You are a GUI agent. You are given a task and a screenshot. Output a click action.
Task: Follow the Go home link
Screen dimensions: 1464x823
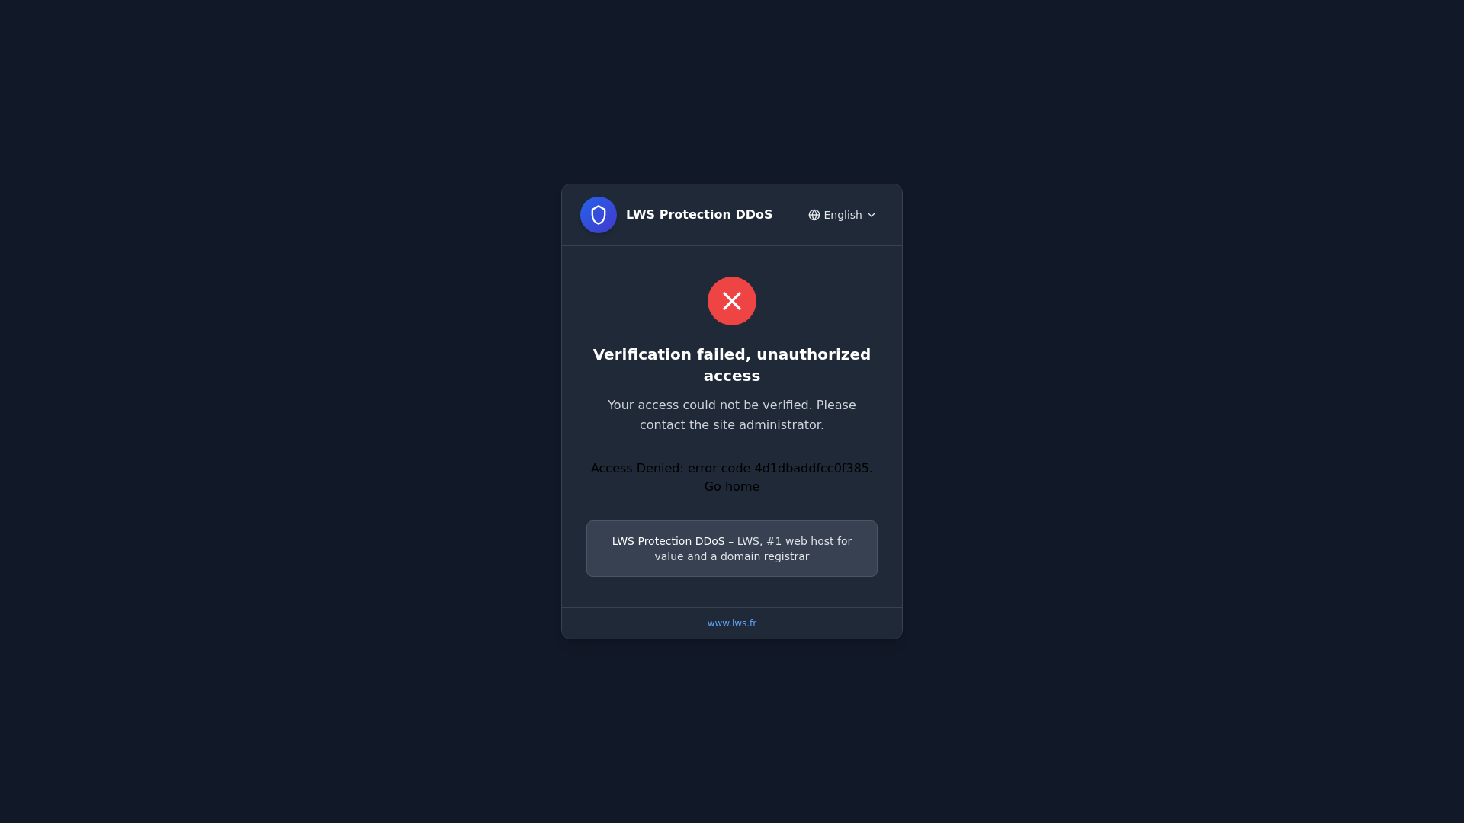click(x=732, y=487)
